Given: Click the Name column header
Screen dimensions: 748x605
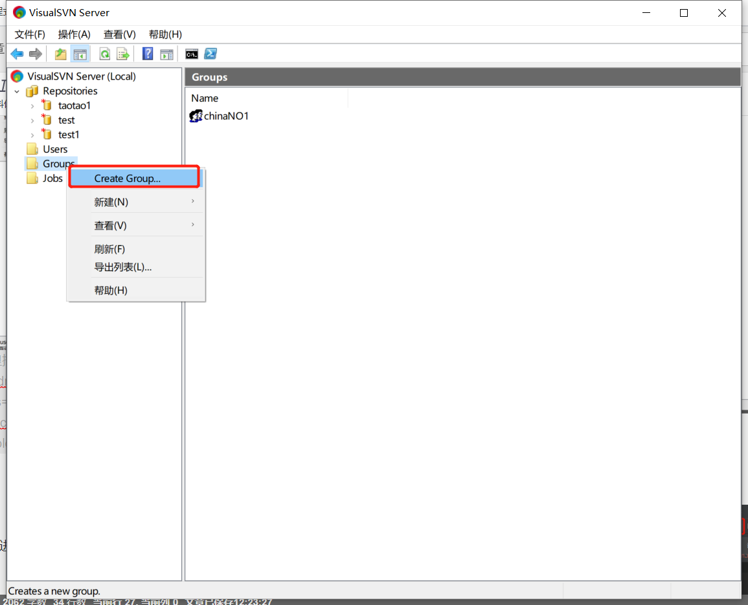Looking at the screenshot, I should pyautogui.click(x=267, y=98).
